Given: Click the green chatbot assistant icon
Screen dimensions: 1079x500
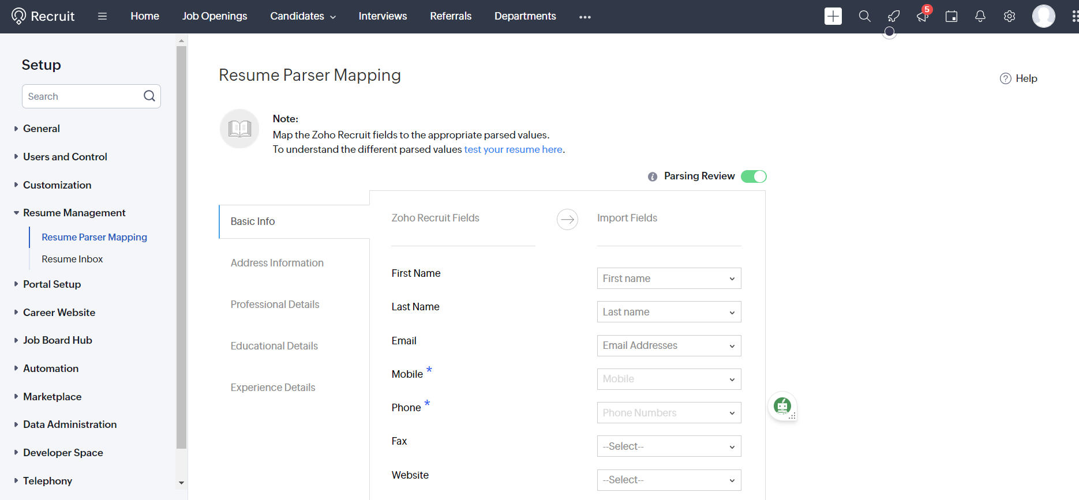Looking at the screenshot, I should [x=782, y=406].
